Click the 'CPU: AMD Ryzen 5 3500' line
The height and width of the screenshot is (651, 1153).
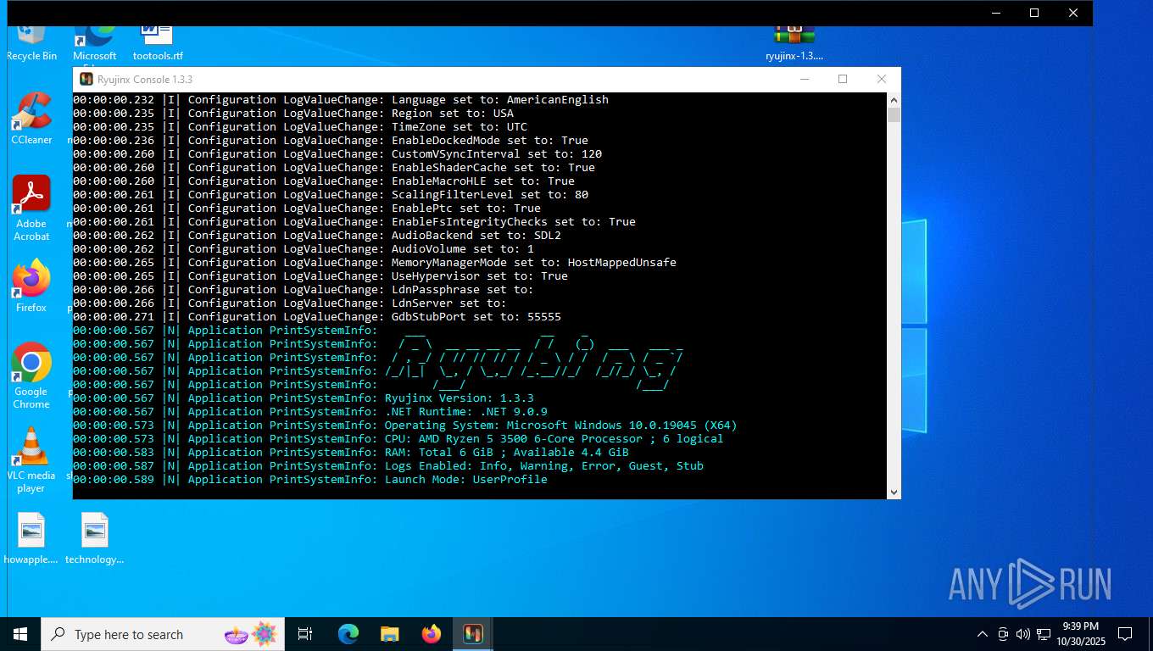(398, 439)
